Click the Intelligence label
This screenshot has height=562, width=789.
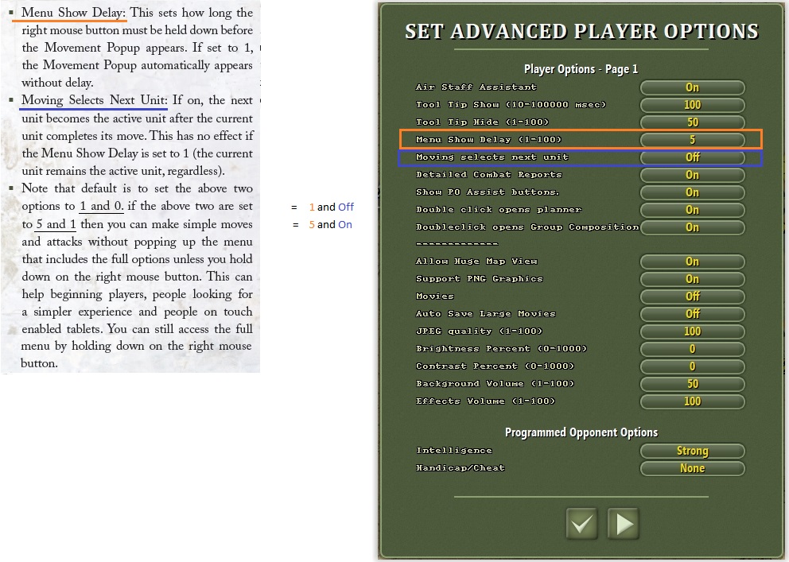point(454,451)
